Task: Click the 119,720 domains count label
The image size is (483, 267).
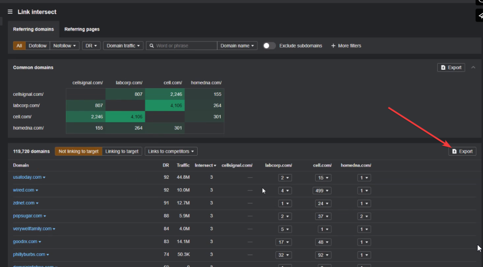Action: click(x=31, y=151)
